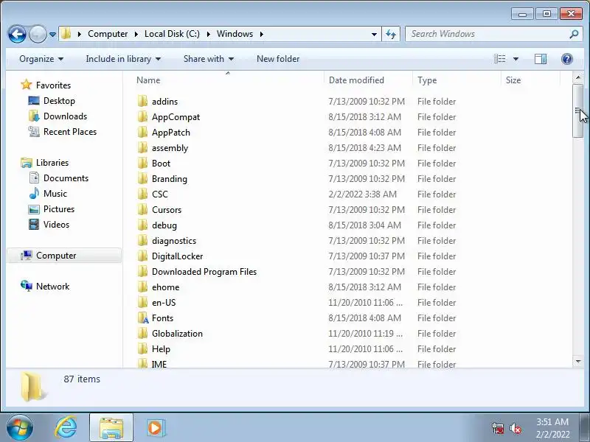Sort by the Name column header
Viewport: 590px width, 442px height.
(x=148, y=80)
